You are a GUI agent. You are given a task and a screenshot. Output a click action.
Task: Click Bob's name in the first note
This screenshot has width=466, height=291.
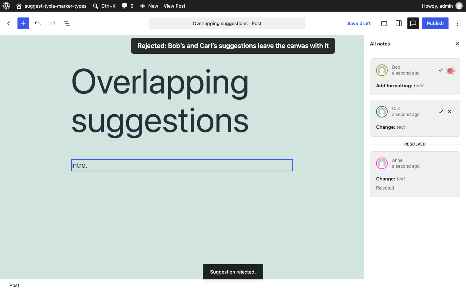(x=396, y=67)
